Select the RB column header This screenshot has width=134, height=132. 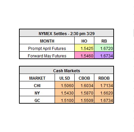coord(104,41)
